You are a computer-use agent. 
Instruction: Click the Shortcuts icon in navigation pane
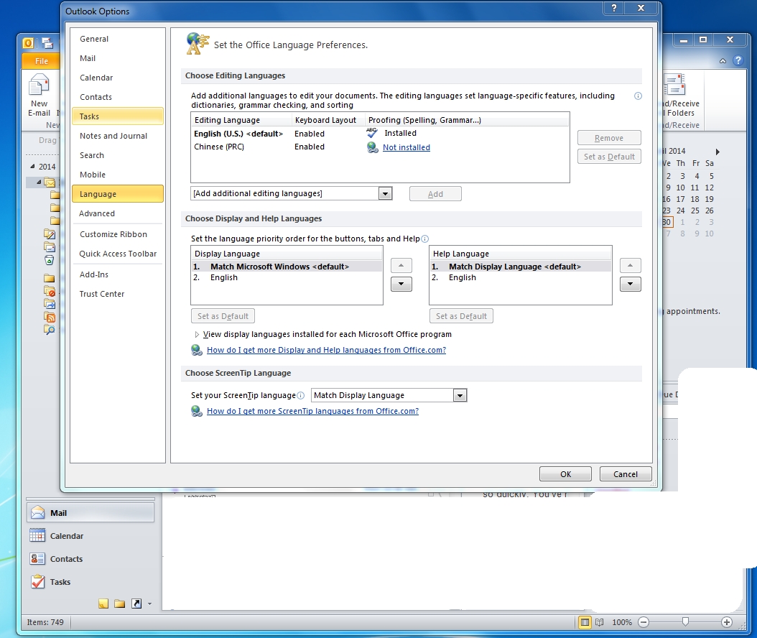pos(136,604)
